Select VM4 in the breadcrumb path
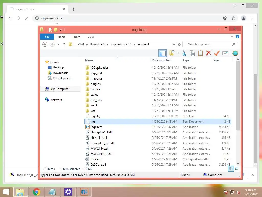Image resolution: width=262 pixels, height=197 pixels. click(x=81, y=44)
